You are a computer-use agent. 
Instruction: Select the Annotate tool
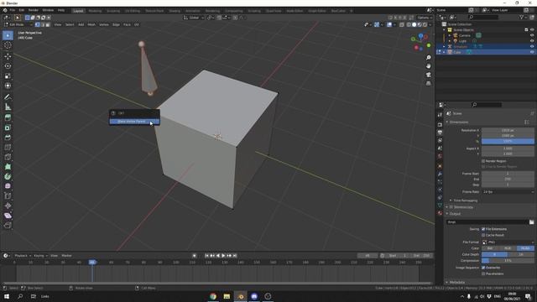click(x=8, y=97)
